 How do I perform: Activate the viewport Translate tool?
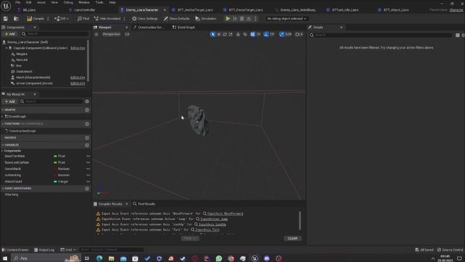coord(219,35)
